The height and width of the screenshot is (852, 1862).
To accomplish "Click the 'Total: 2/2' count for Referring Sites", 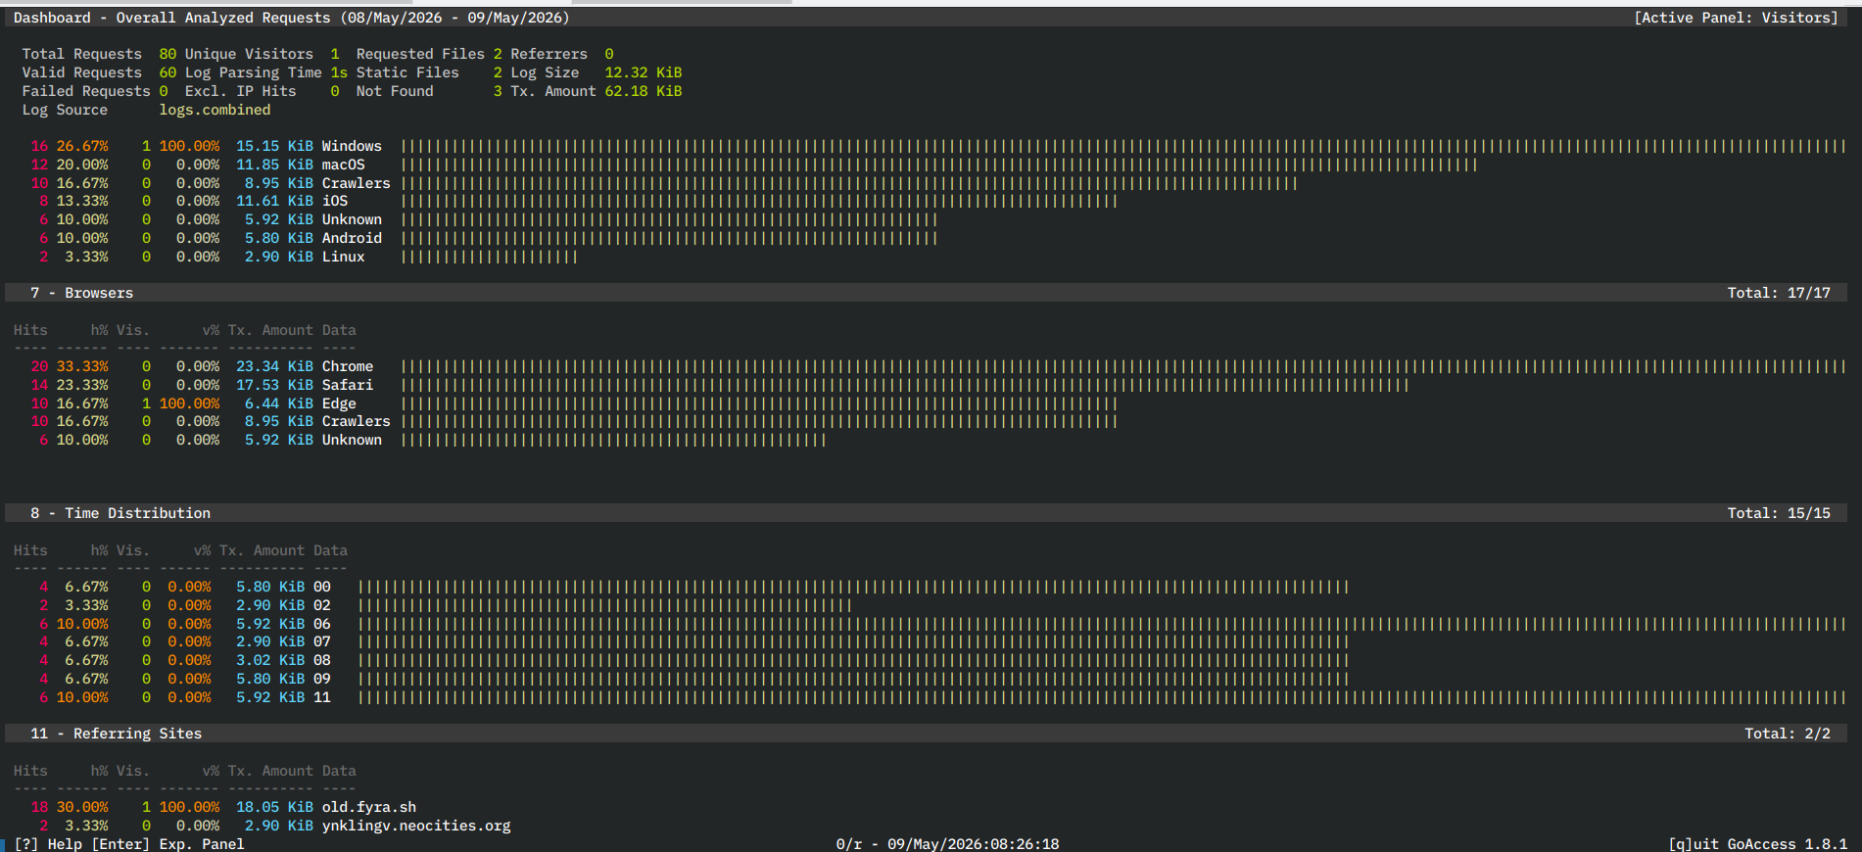I will tap(1788, 734).
